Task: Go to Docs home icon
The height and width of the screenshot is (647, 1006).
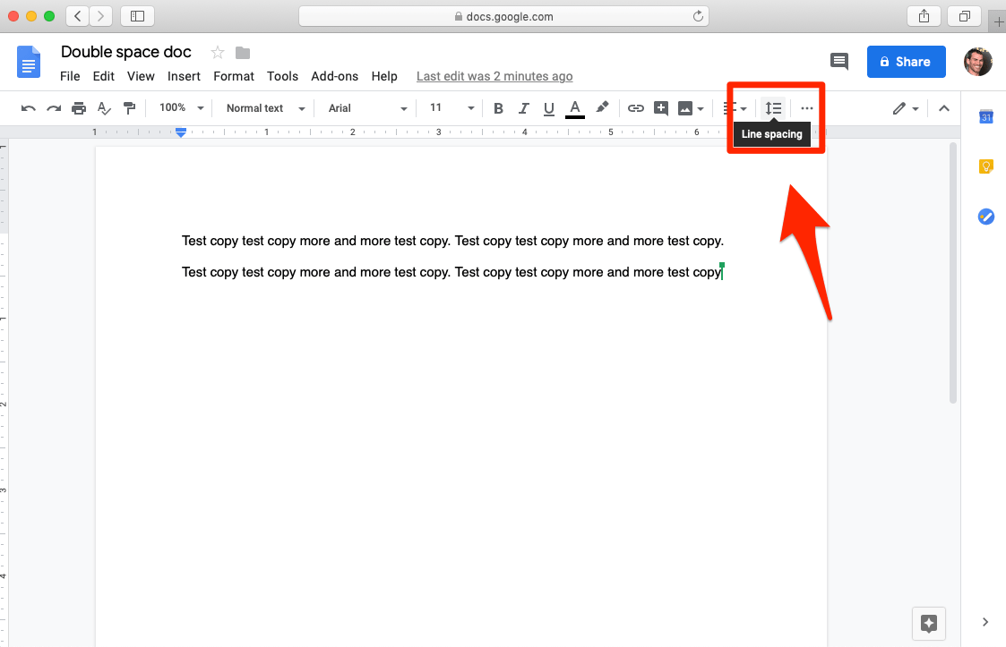Action: click(29, 62)
